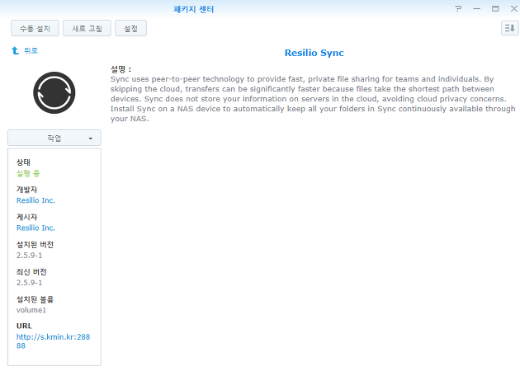Image resolution: width=520 pixels, height=371 pixels.
Task: Click the 설치된 볼륨 label
Action: 35,299
